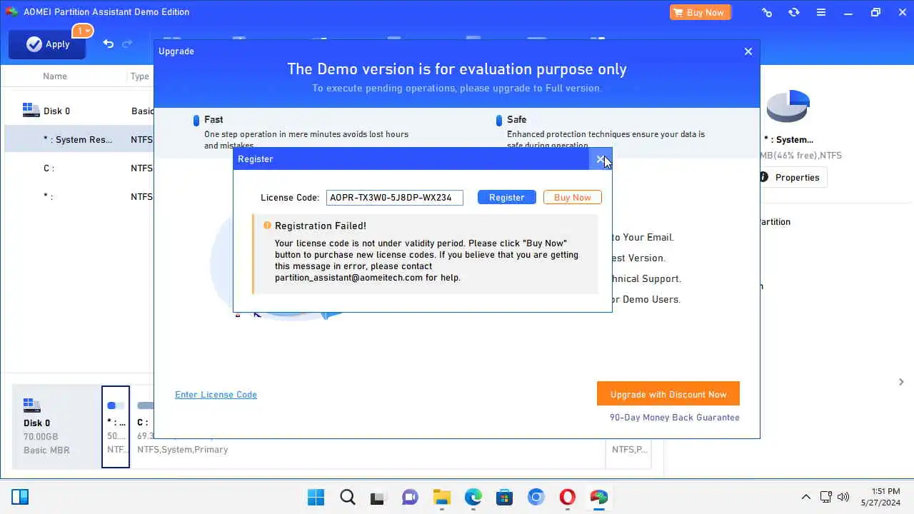This screenshot has height=514, width=914.
Task: Open the Enter License Code link
Action: click(x=216, y=394)
